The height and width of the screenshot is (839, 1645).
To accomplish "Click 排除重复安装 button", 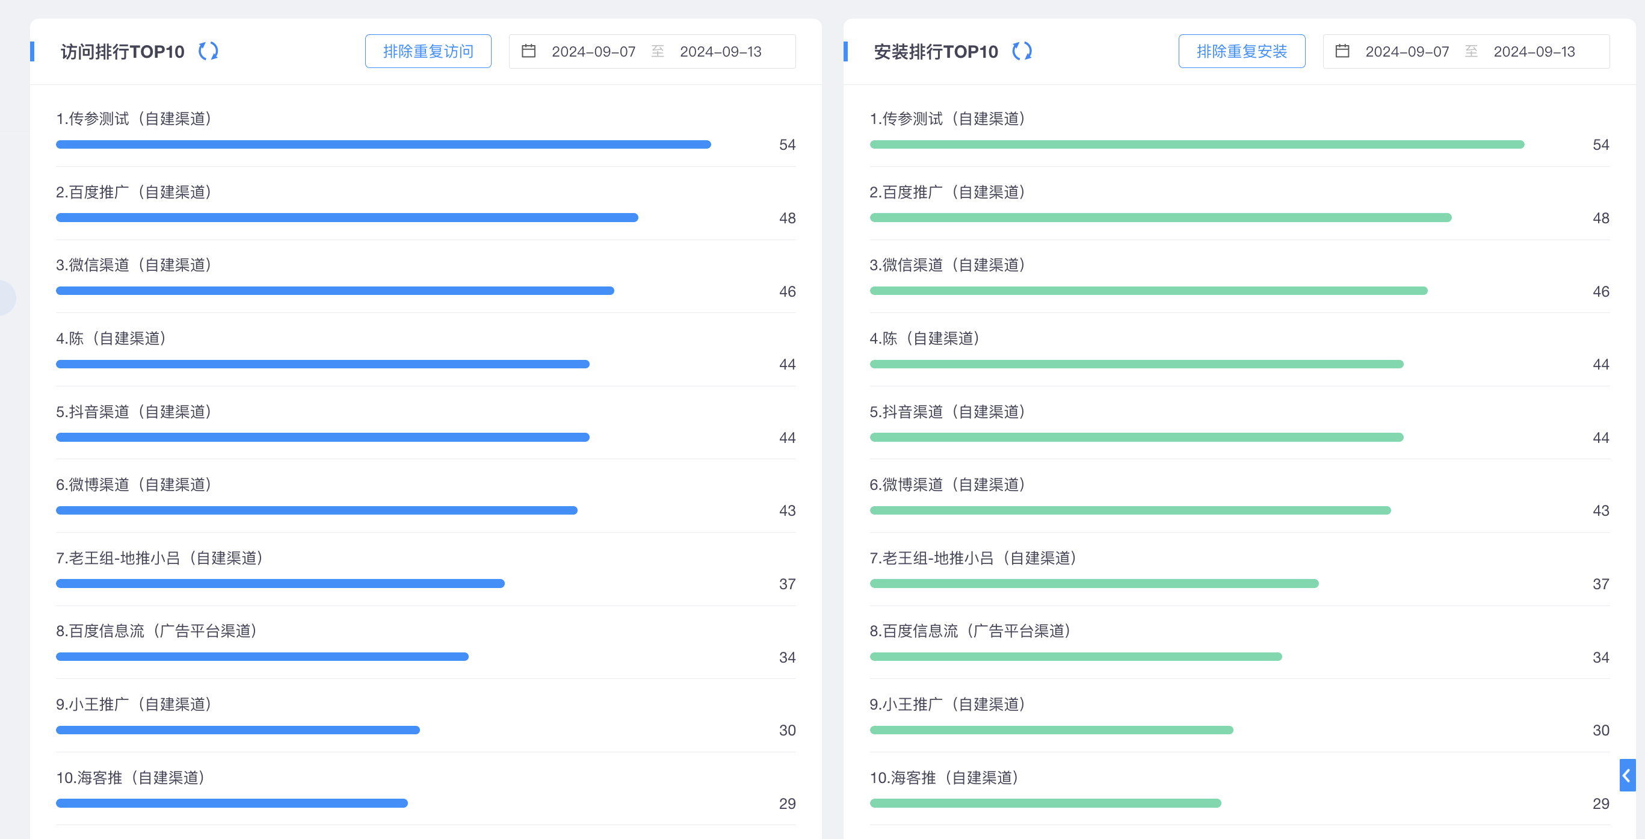I will [x=1241, y=51].
